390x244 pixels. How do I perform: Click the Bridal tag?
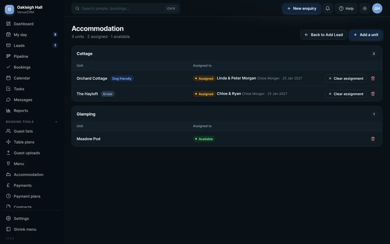click(x=108, y=94)
